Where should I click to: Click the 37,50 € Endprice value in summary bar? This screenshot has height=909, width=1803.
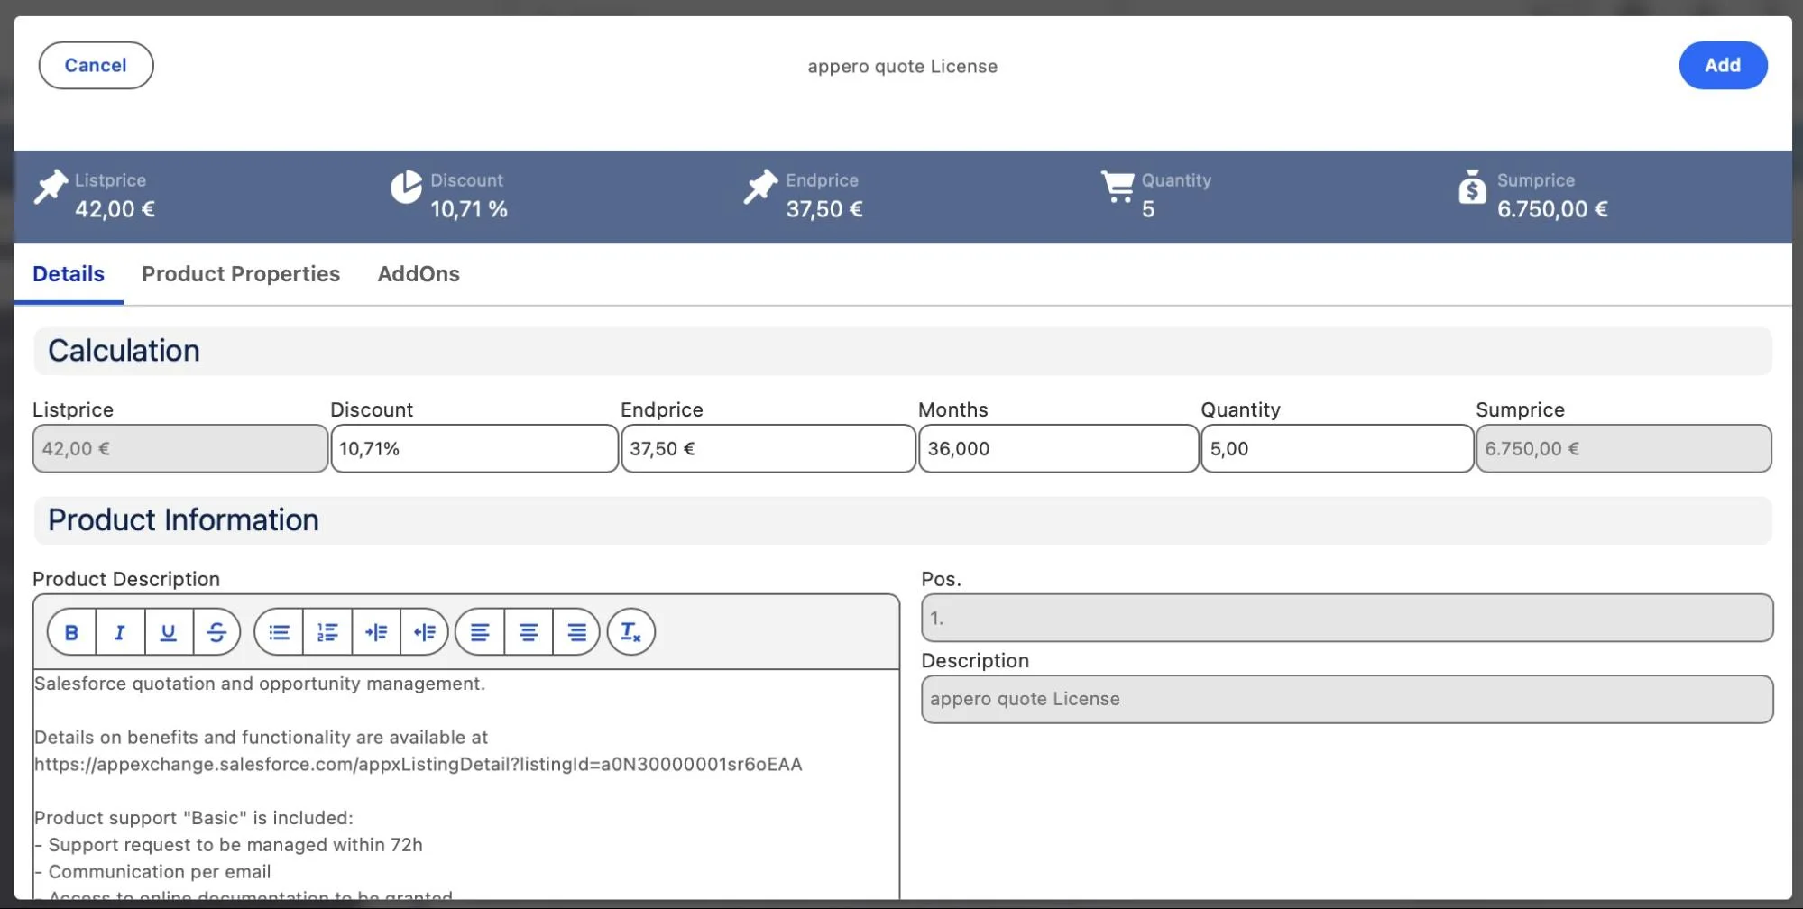click(824, 209)
